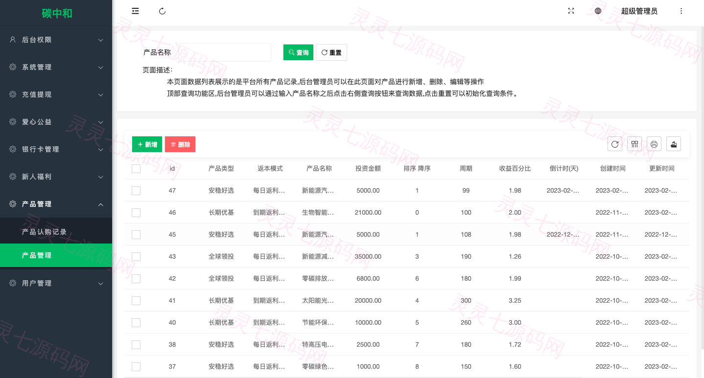Viewport: 704px width, 378px height.
Task: Click the 后台权限 user icon
Action: coord(13,40)
